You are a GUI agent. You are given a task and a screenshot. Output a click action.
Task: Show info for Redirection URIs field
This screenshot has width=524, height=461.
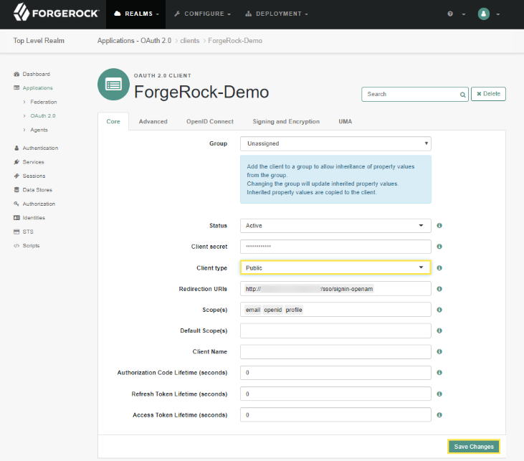[439, 289]
